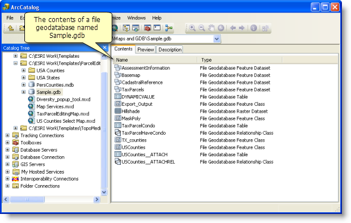
Task: Expand the USA Counties folder
Action: coord(23,70)
